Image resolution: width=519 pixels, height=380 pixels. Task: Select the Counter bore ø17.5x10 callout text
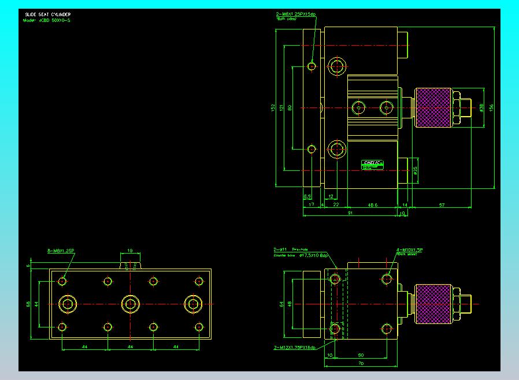tap(301, 255)
